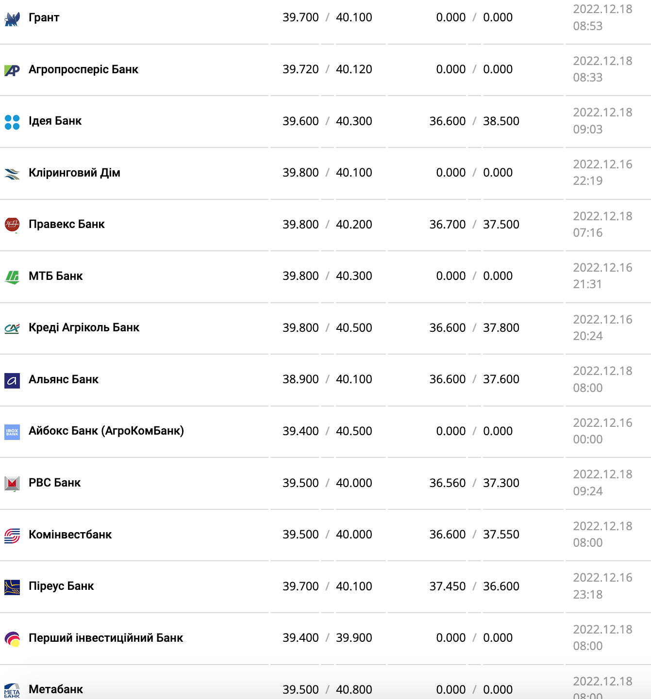The height and width of the screenshot is (699, 651).
Task: Open the МТБ Банк link
Action: [56, 276]
